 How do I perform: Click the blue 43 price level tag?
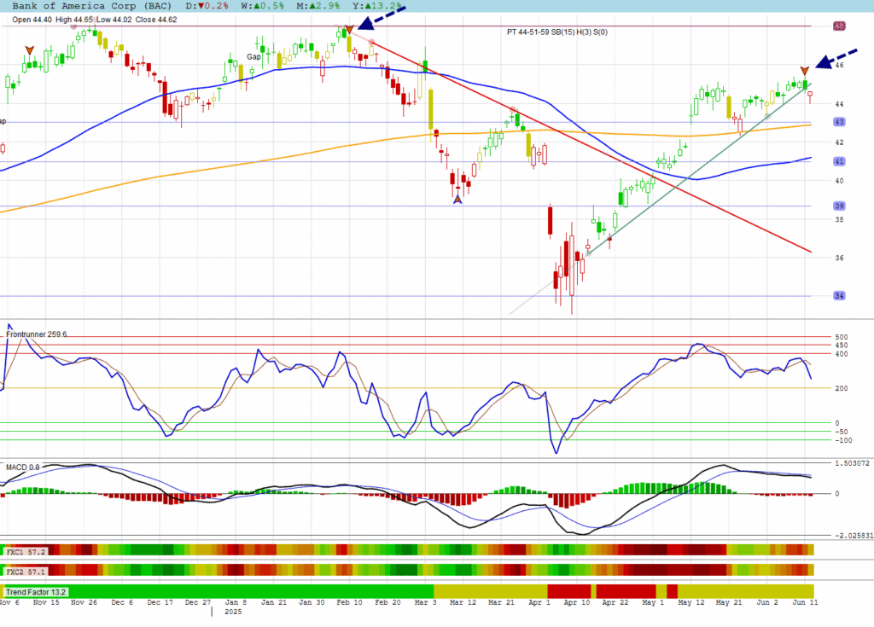(839, 121)
